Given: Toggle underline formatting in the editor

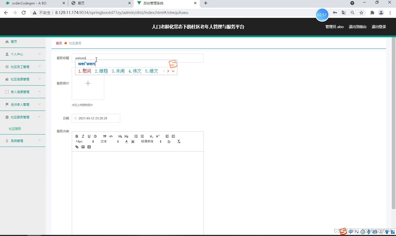Looking at the screenshot, I should point(89,136).
